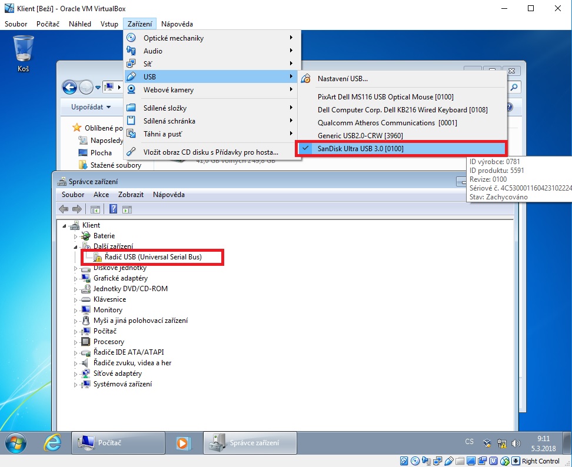Viewport: 572px width, 467px height.
Task: Expand the Grafické adaptéry node
Action: tap(75, 279)
